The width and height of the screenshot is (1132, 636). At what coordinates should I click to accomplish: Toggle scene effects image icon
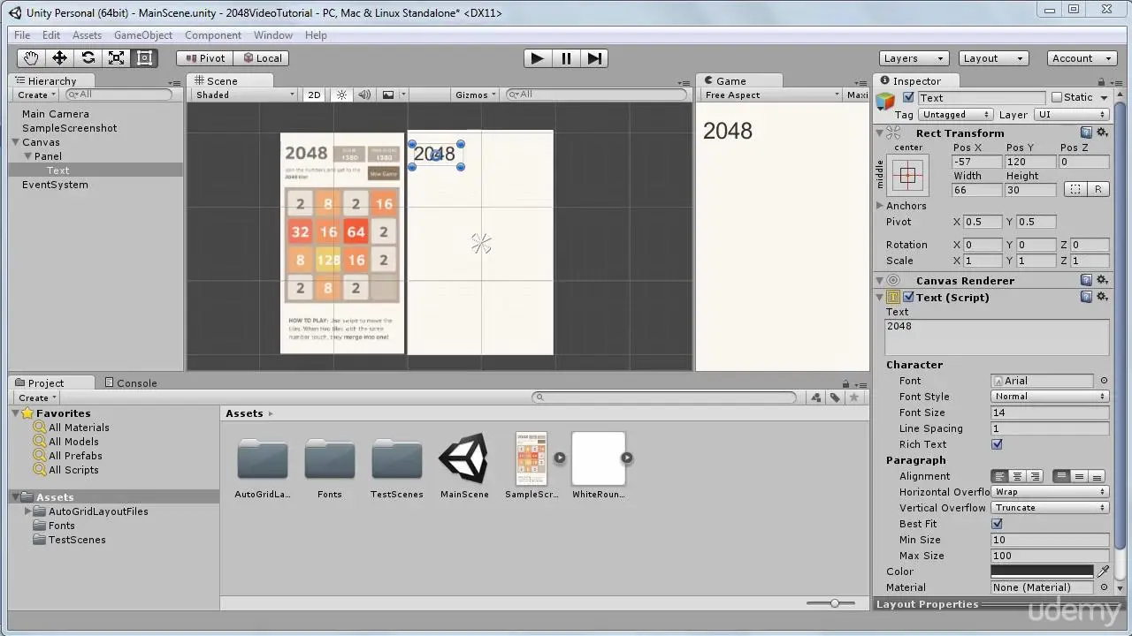coord(387,95)
